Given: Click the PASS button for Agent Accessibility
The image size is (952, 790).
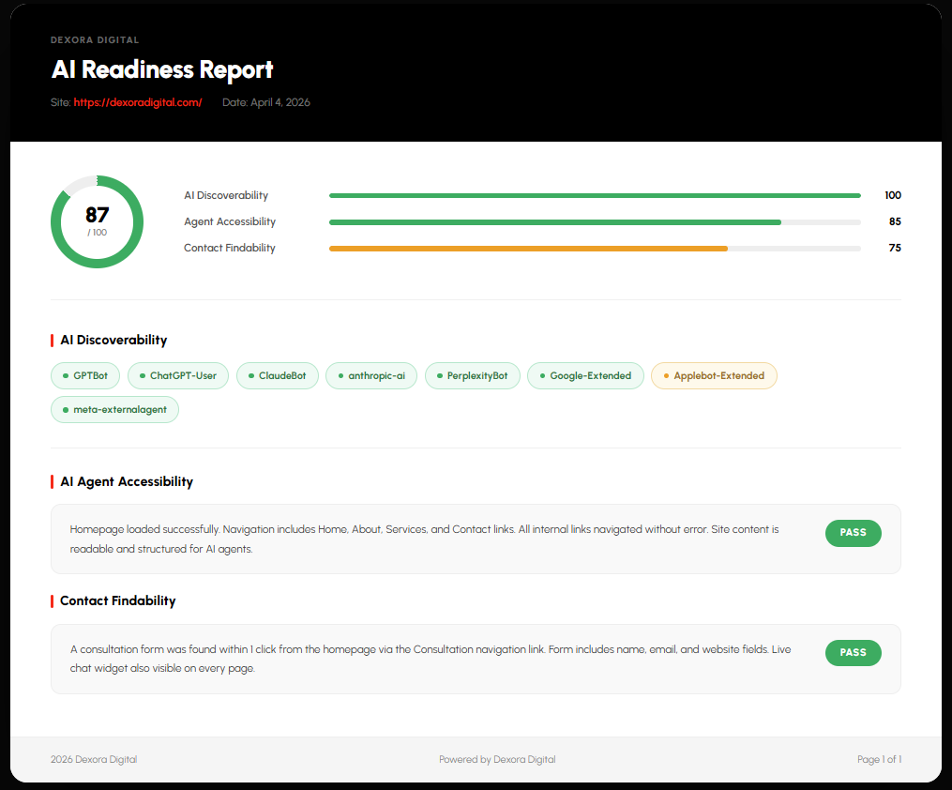Looking at the screenshot, I should click(x=853, y=533).
